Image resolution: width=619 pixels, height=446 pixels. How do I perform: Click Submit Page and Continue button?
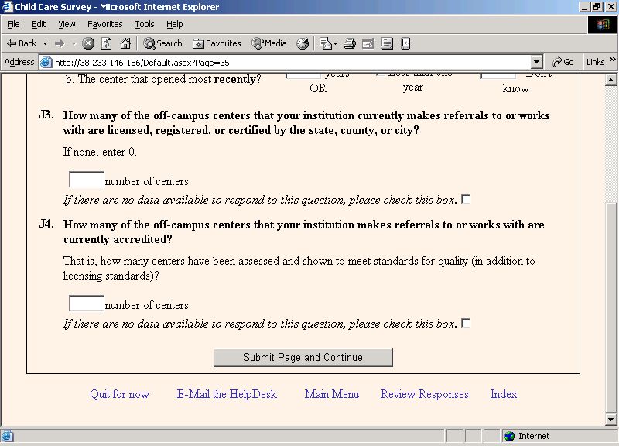pos(303,358)
